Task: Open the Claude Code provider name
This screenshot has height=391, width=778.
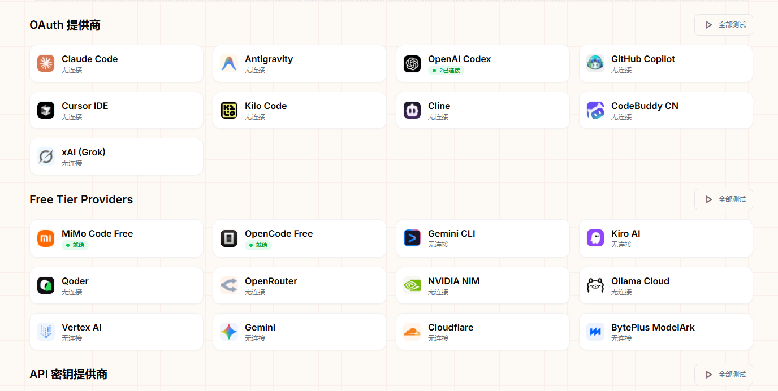Action: pos(89,59)
